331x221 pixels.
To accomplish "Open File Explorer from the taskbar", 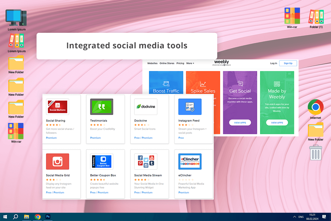I will 27,217.
